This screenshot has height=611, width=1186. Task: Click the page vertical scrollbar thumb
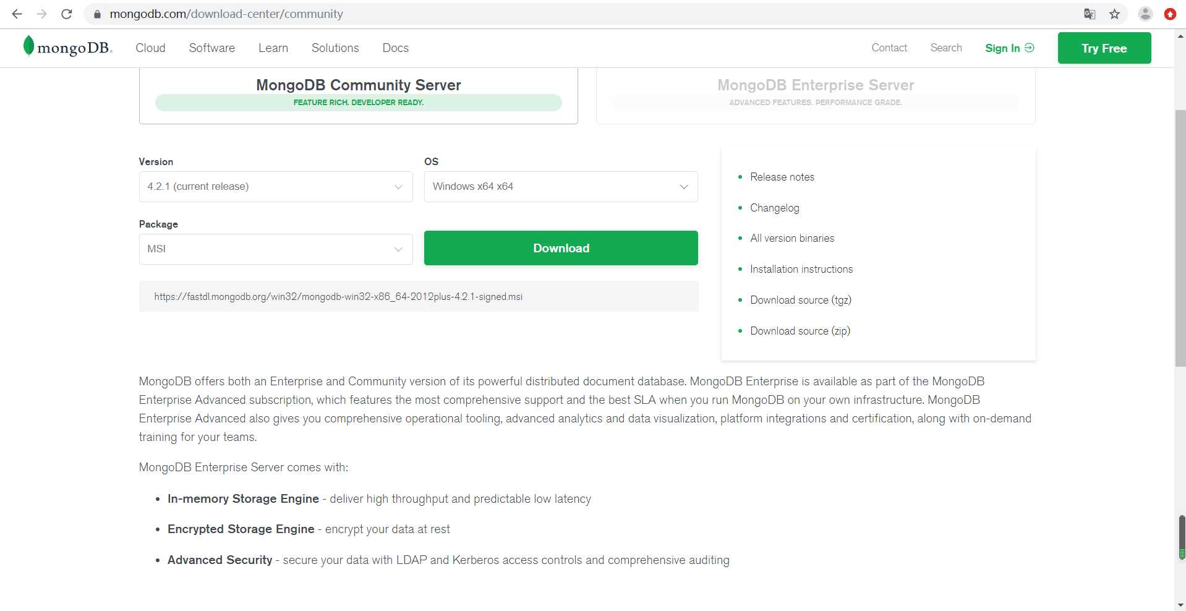[x=1180, y=238]
